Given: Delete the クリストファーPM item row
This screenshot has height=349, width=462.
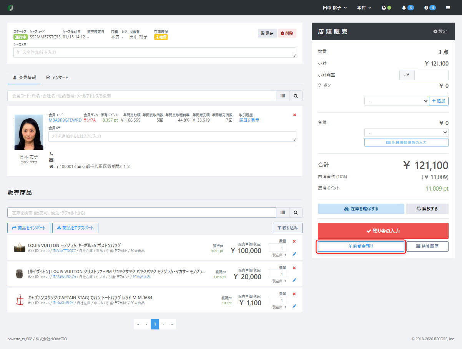Looking at the screenshot, I should 294,268.
